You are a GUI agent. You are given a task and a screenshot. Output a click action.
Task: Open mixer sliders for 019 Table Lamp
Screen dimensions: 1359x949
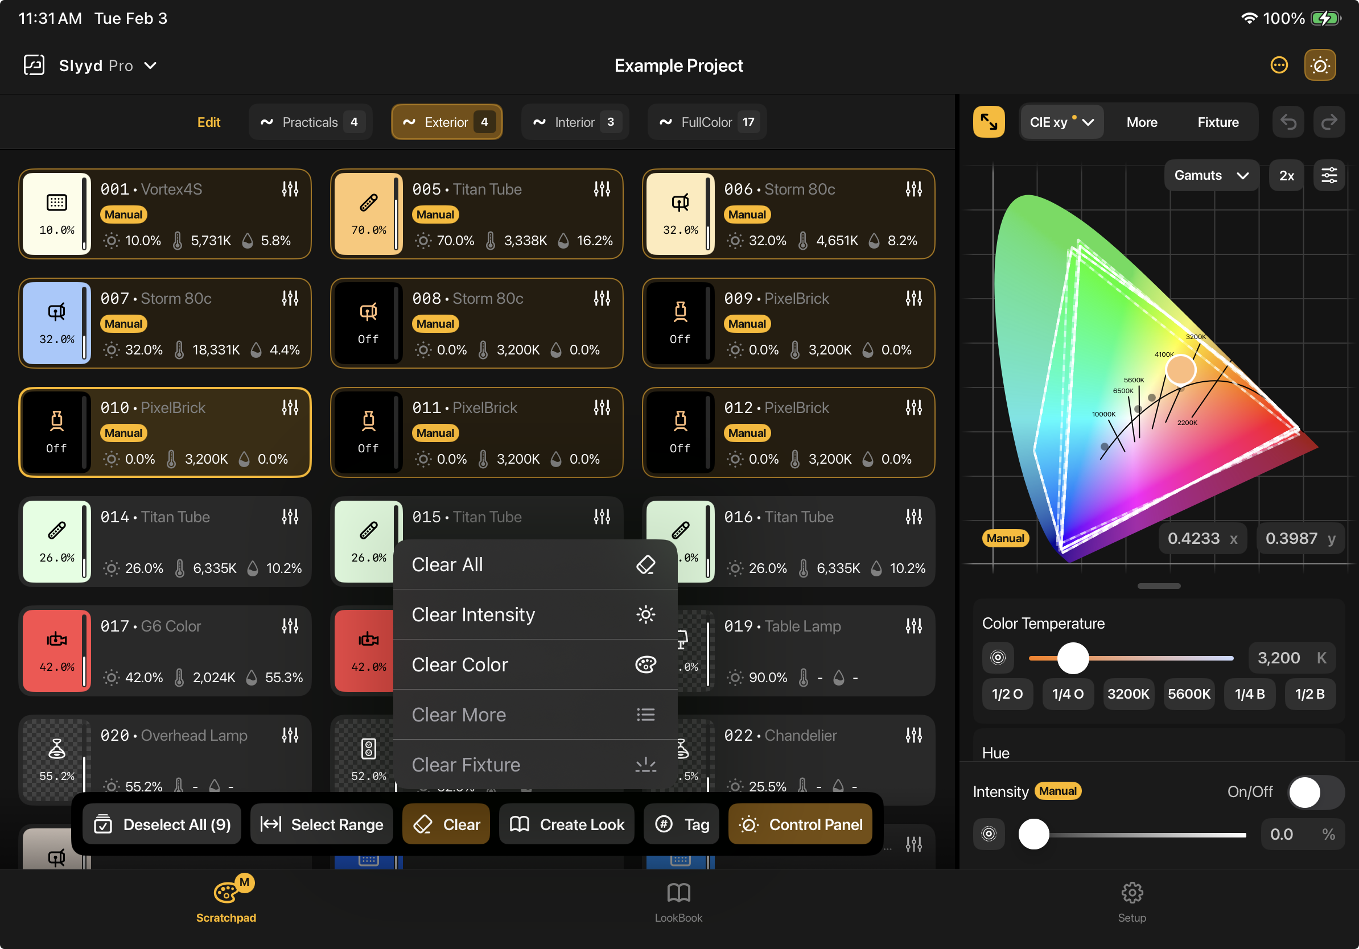pyautogui.click(x=913, y=626)
